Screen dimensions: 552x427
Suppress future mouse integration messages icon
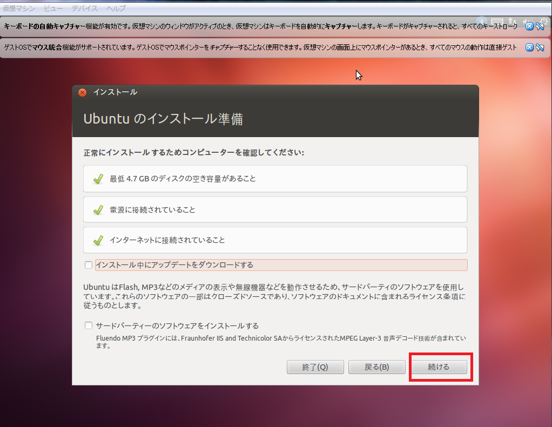tap(539, 48)
